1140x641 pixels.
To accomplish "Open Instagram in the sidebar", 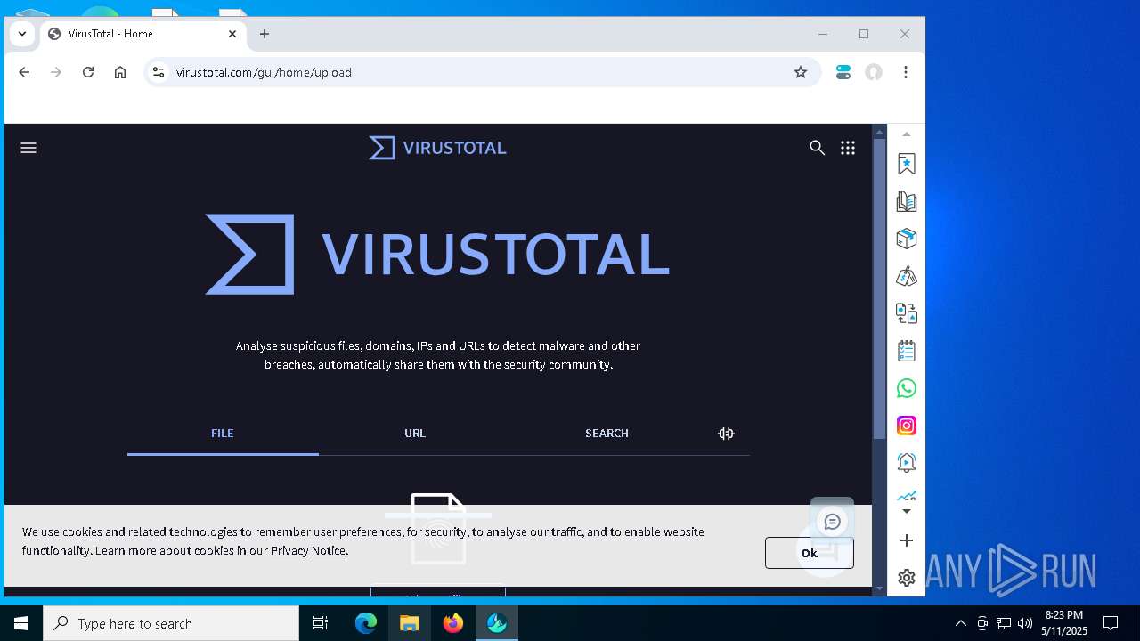I will click(907, 426).
